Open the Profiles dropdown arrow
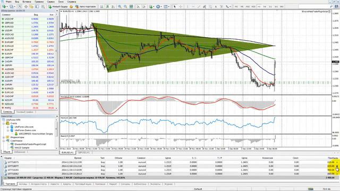340x191 pixels. [14, 7]
